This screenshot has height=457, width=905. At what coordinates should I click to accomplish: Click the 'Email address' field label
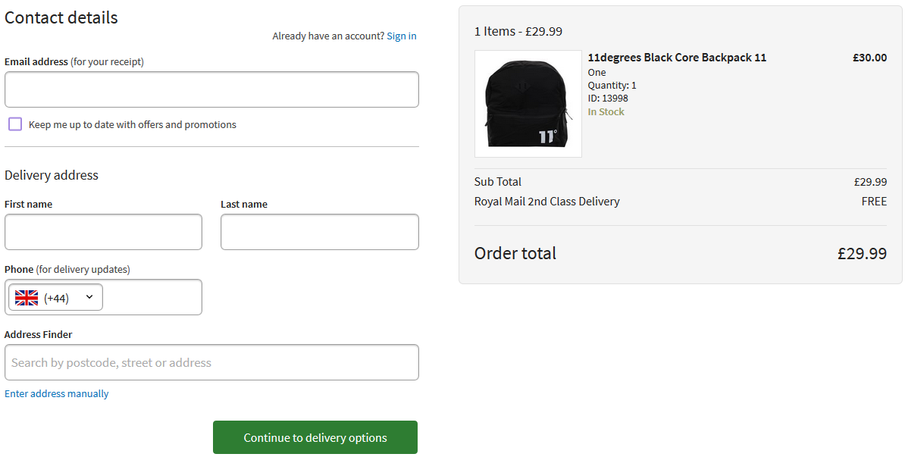pyautogui.click(x=36, y=61)
